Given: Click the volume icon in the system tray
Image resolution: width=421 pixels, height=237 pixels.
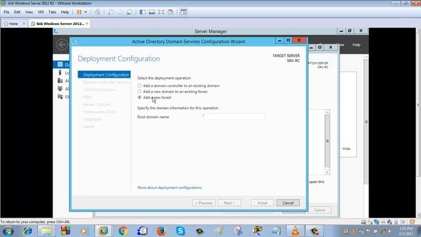Looking at the screenshot, I should click(x=389, y=231).
